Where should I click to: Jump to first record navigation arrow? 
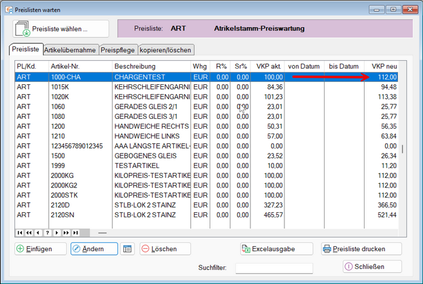pos(20,232)
